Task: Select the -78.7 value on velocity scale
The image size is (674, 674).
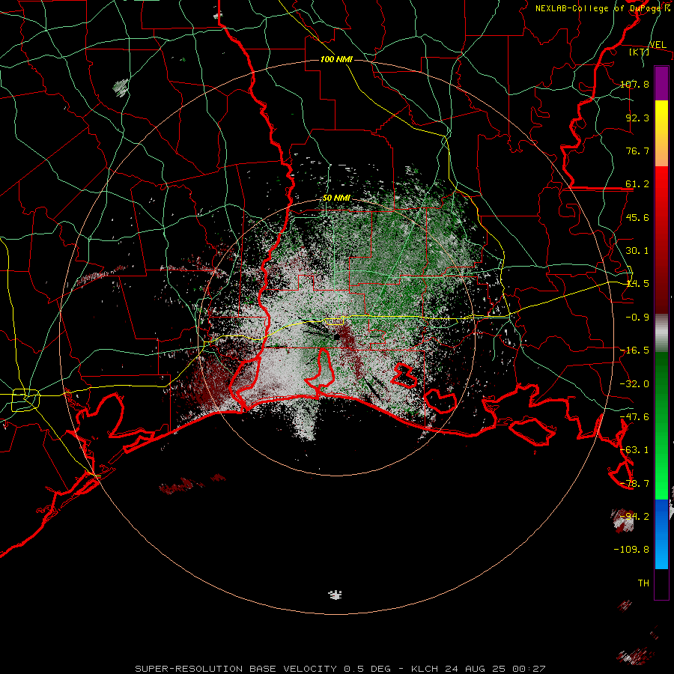Action: 635,484
